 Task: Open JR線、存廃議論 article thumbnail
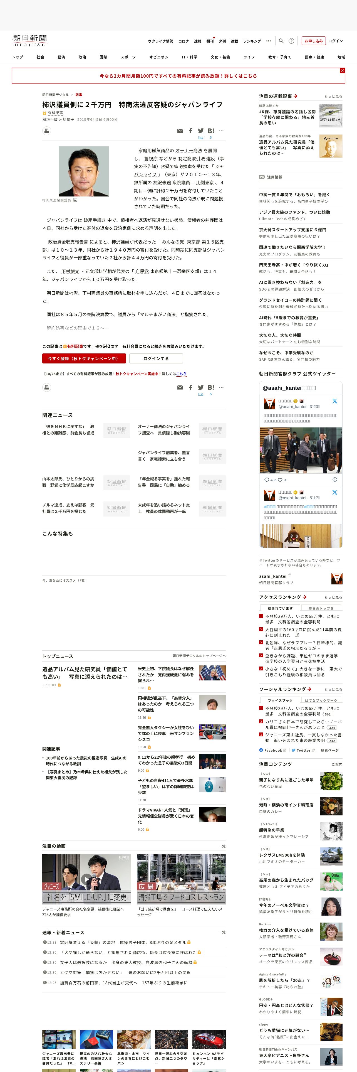pos(331,116)
